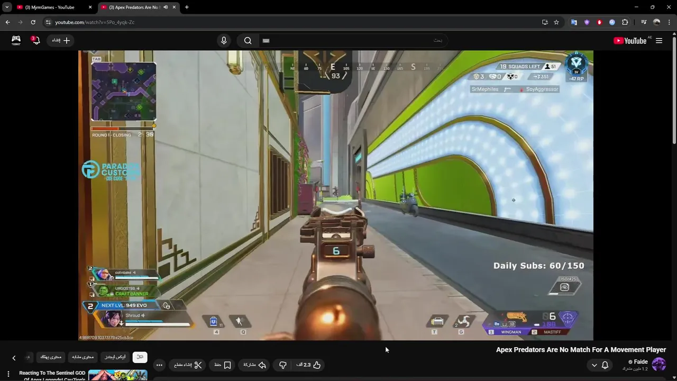Expand the tab search dropdown
The height and width of the screenshot is (381, 677).
pos(7,7)
